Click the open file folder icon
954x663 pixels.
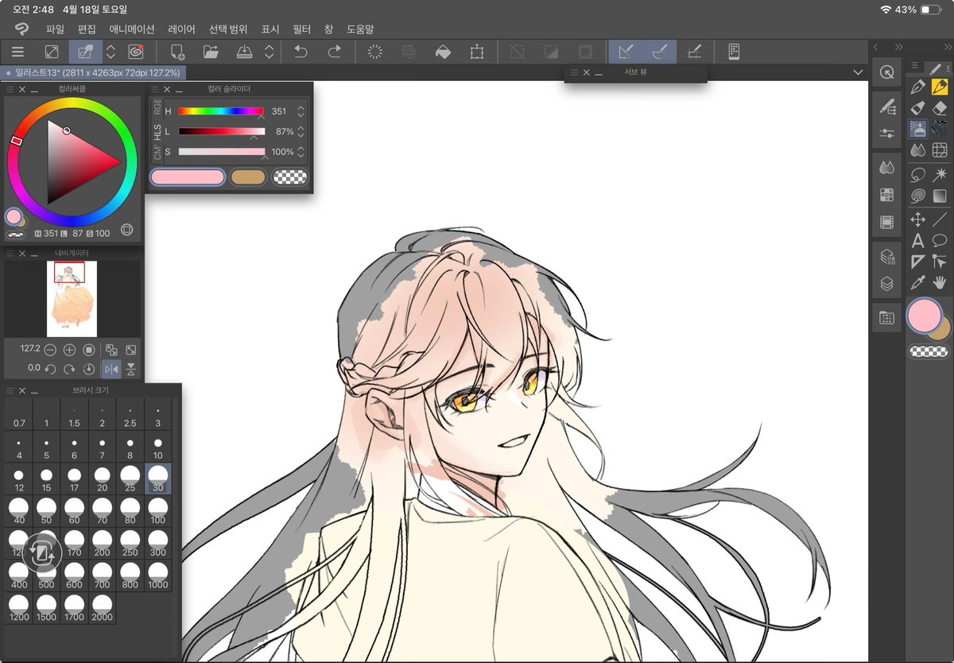[211, 52]
